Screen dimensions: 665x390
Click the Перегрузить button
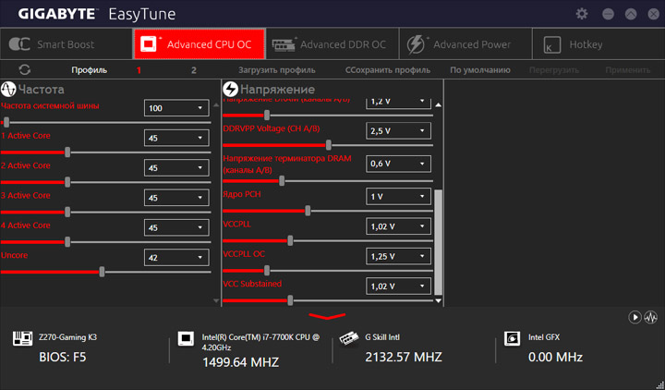click(x=554, y=70)
